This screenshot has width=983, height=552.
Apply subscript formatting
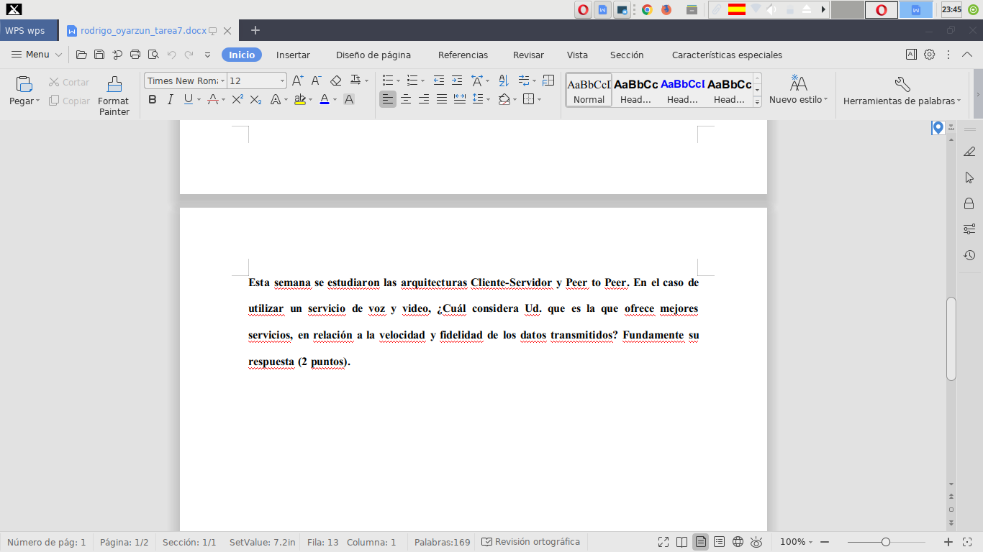click(x=255, y=100)
